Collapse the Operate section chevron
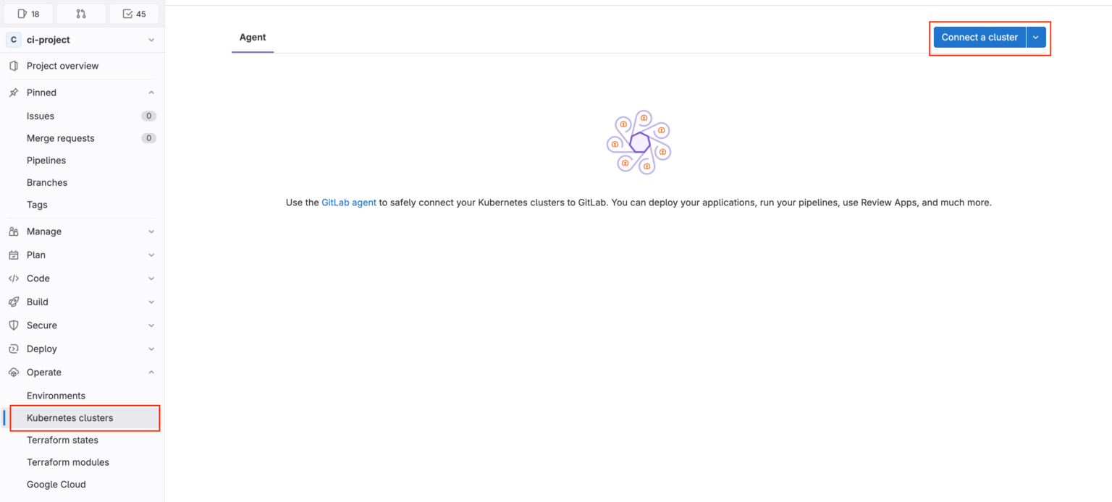Image resolution: width=1112 pixels, height=502 pixels. click(x=151, y=373)
